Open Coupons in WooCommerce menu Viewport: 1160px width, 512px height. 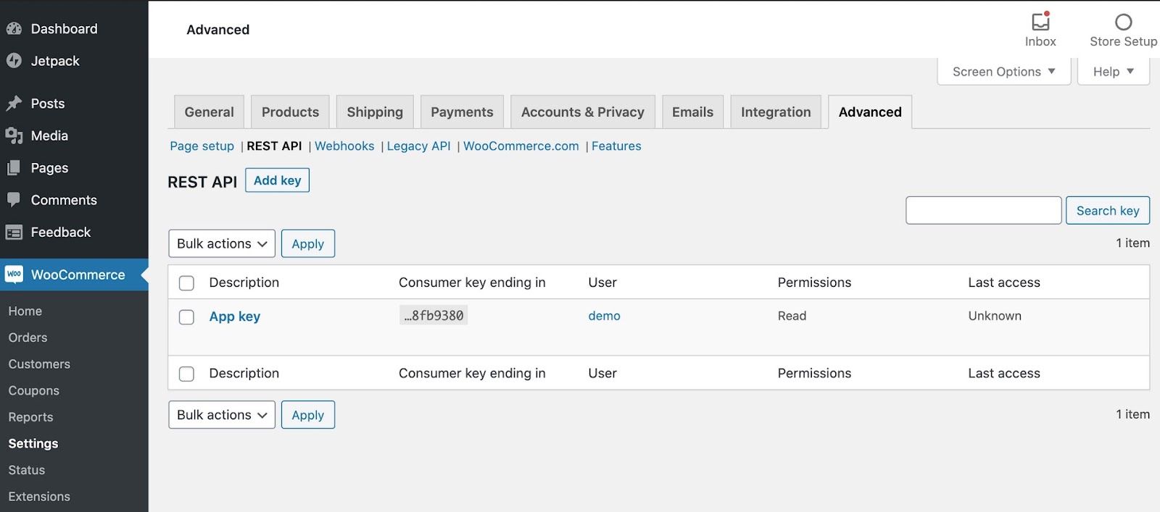(33, 391)
